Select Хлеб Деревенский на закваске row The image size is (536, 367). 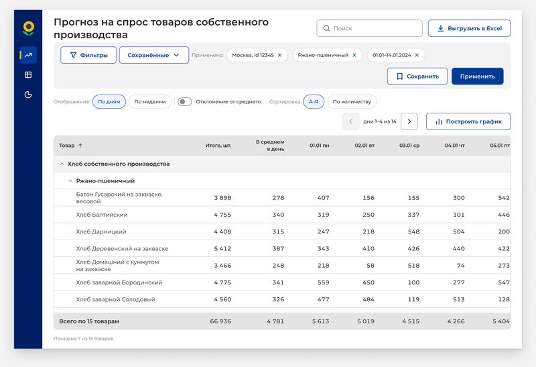coord(281,248)
